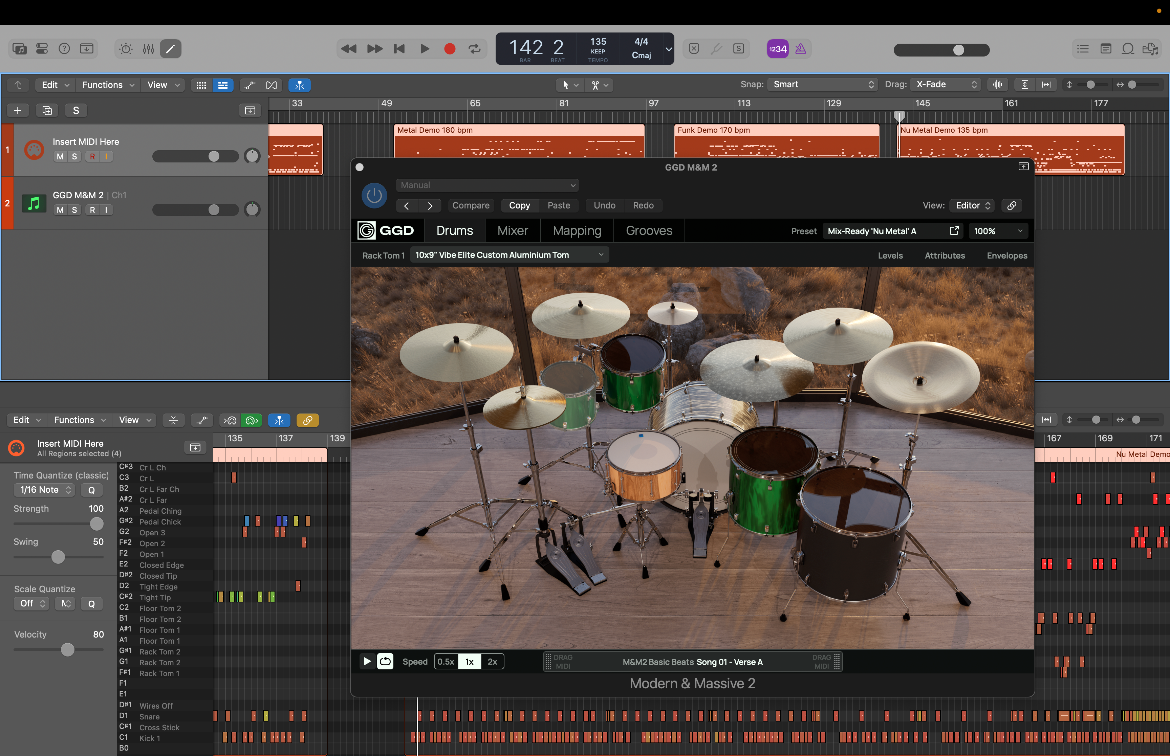This screenshot has height=756, width=1170.
Task: Solo the GGD M&M 2 track
Action: 74,209
